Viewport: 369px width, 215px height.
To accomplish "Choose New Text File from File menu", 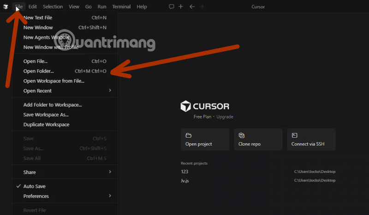I will [65, 17].
